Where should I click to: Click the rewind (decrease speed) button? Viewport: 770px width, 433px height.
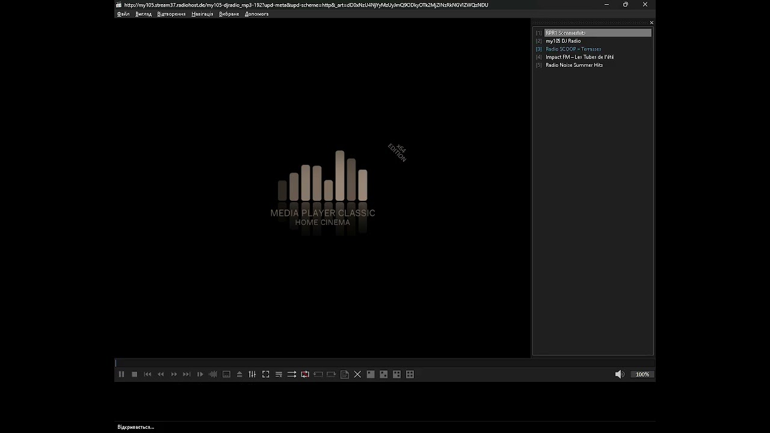(x=161, y=374)
